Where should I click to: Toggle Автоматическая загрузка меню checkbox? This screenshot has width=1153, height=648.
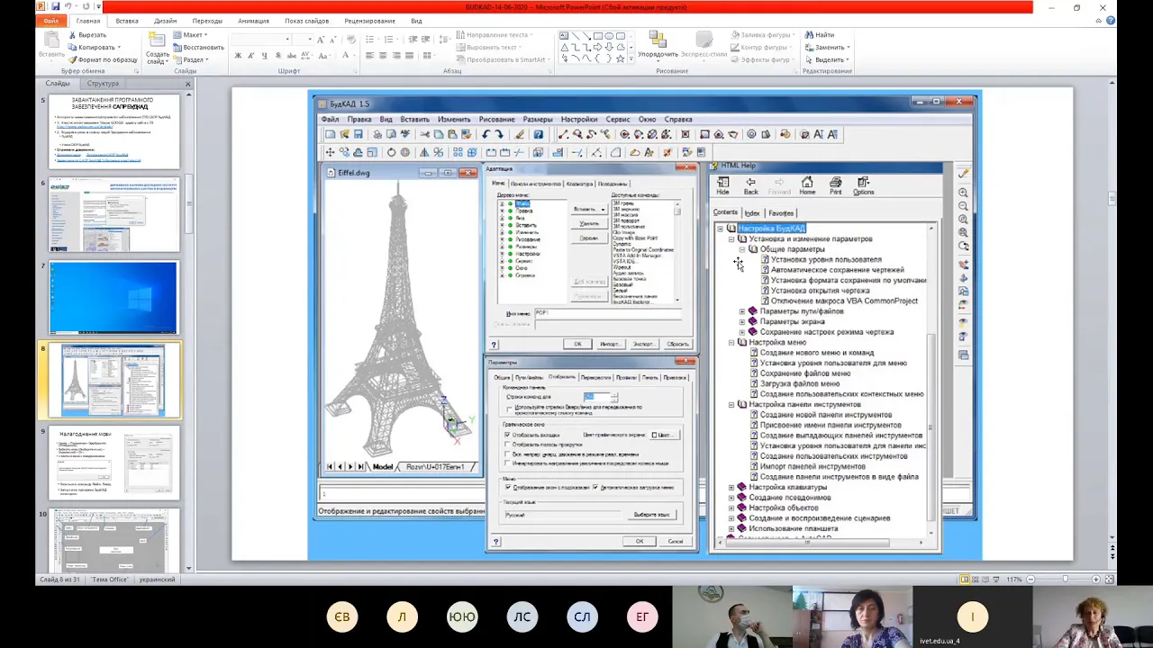pos(595,488)
